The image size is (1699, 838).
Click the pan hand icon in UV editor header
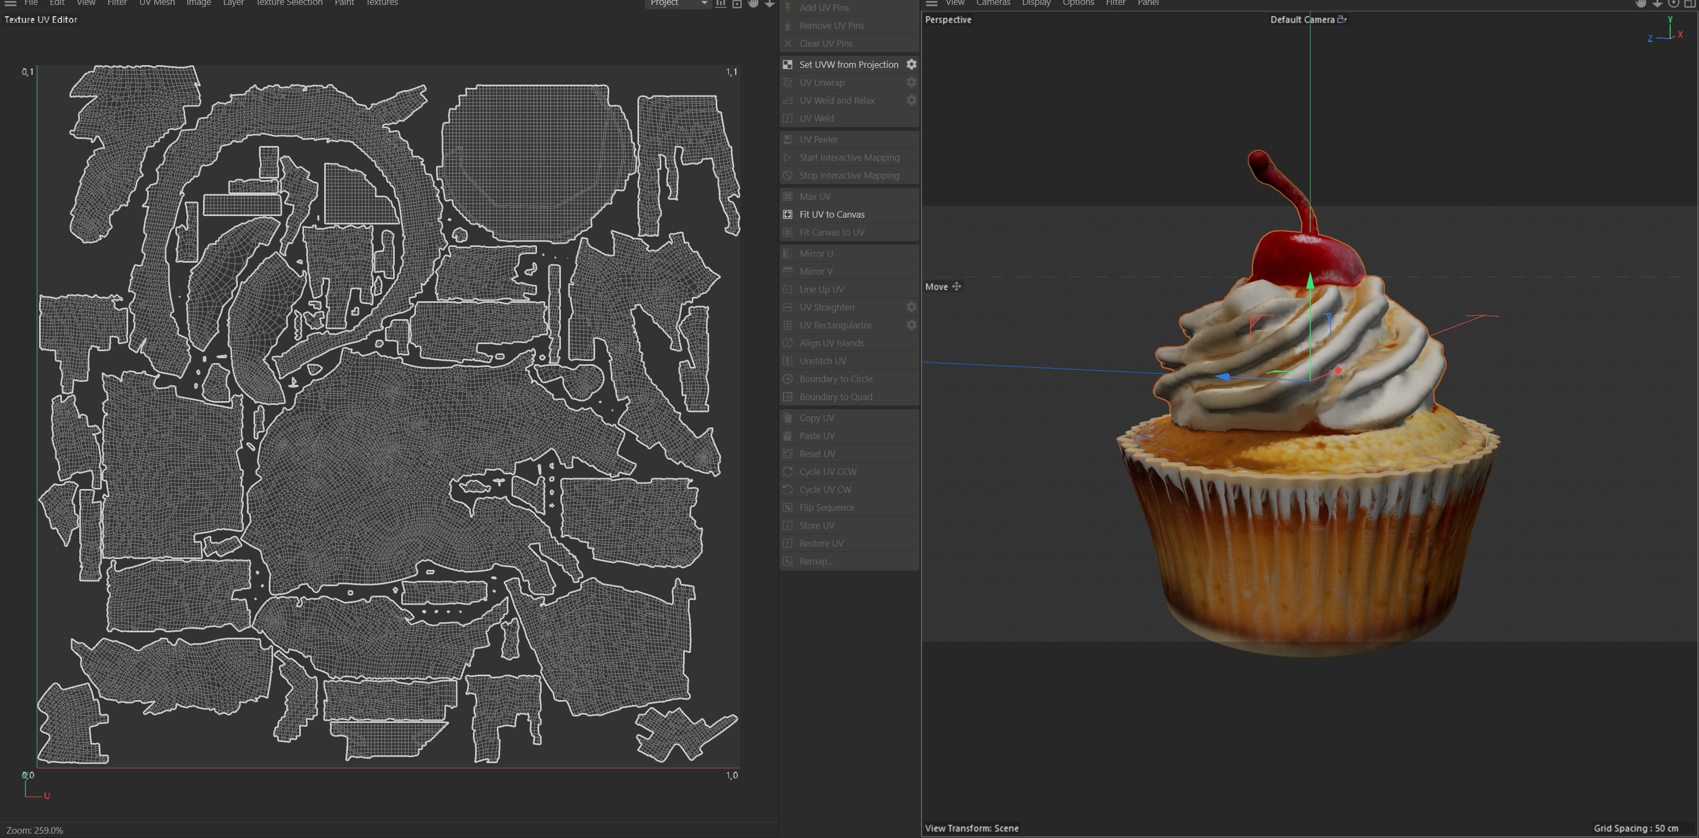click(x=753, y=3)
